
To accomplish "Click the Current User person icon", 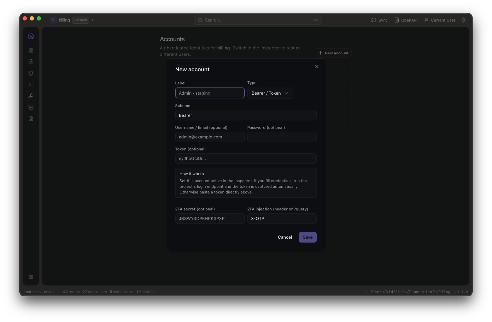I will pyautogui.click(x=426, y=20).
